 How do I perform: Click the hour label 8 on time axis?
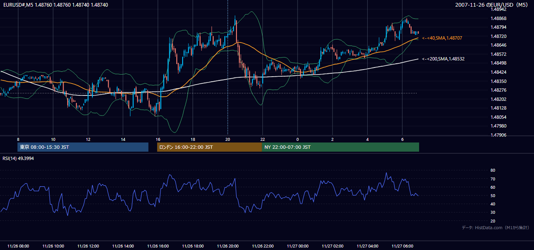tap(18, 139)
